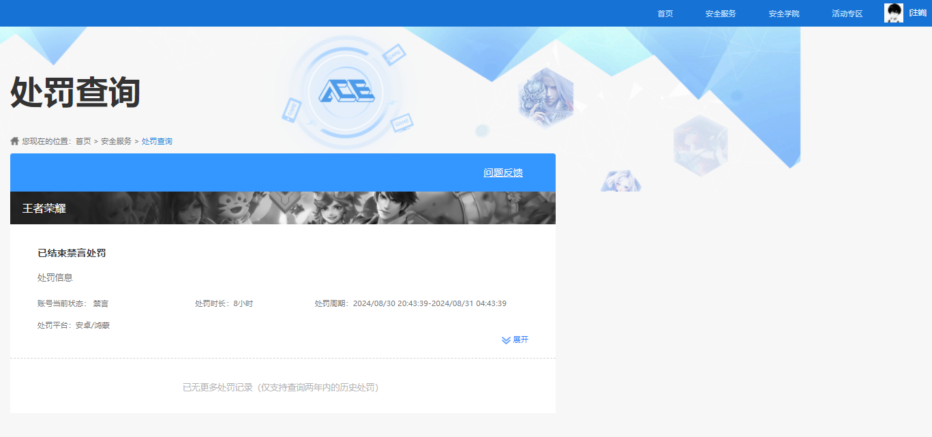Click the GAME card icon above-right of ACE logo
This screenshot has height=437, width=932.
point(393,55)
